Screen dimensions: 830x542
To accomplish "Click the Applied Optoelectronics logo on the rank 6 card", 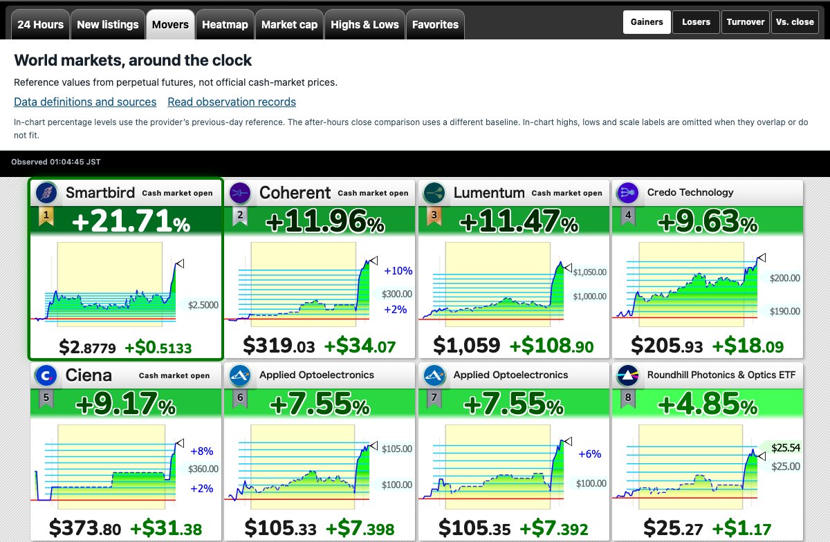I will [240, 375].
